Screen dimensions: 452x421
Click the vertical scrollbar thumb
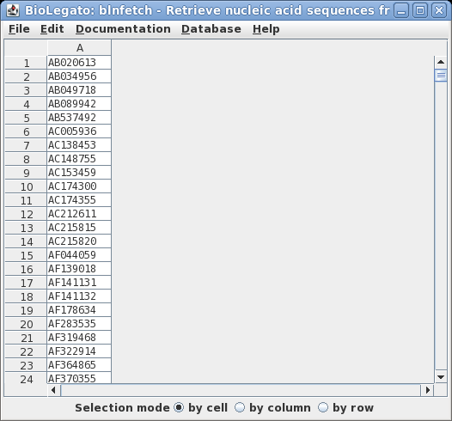pos(441,76)
